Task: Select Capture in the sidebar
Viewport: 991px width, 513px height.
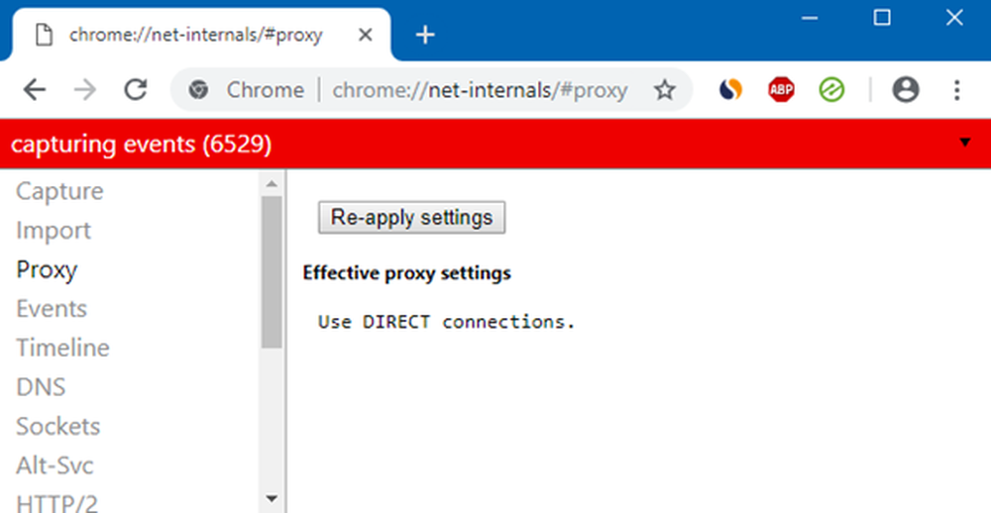Action: click(59, 191)
